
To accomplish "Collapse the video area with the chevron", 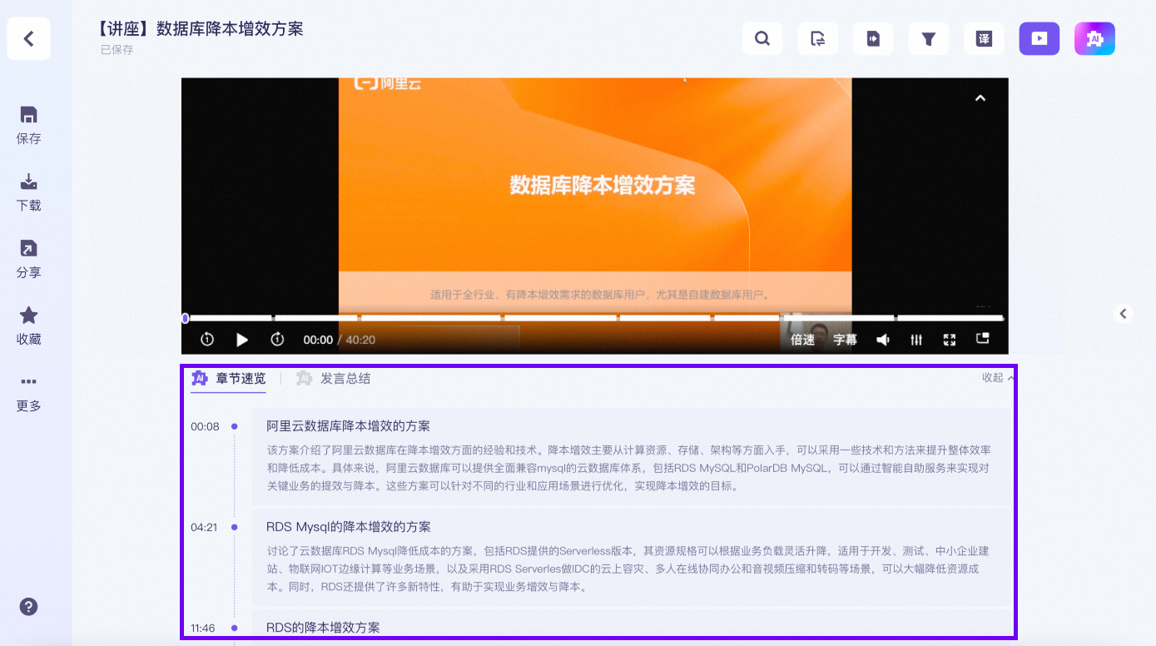I will 980,97.
